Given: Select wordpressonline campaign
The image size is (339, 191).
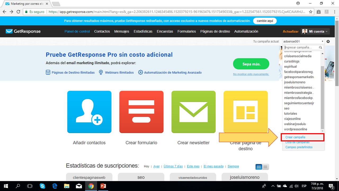Looking at the screenshot, I should click(x=296, y=129).
